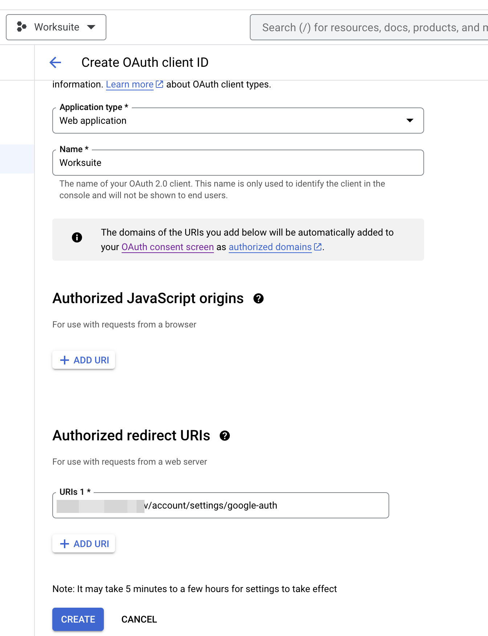Click authorized domains external link icon
488x636 pixels.
[318, 247]
